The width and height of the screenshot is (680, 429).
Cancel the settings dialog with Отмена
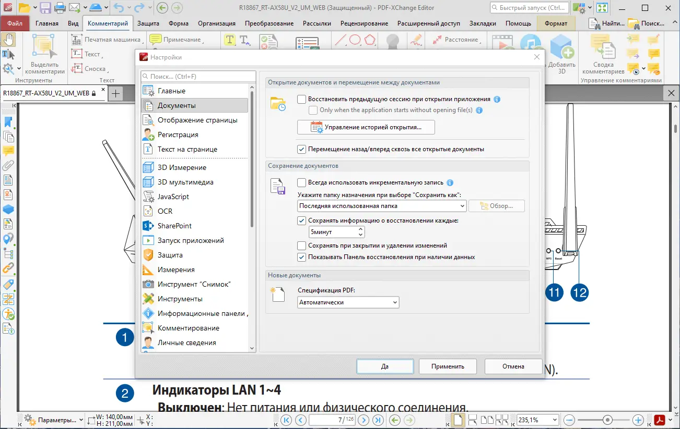pyautogui.click(x=513, y=366)
